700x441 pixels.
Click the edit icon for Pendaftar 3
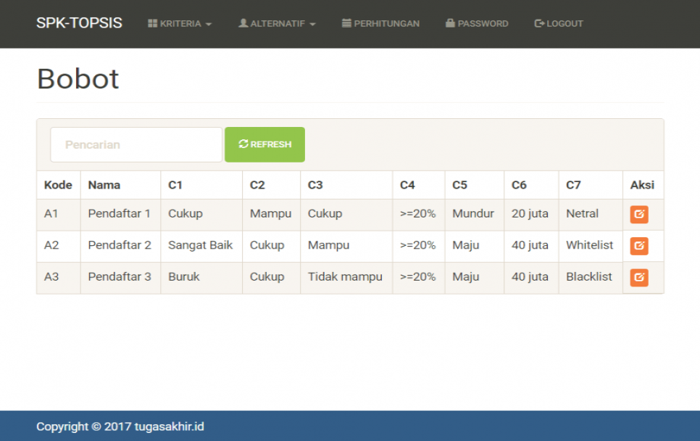click(x=641, y=277)
